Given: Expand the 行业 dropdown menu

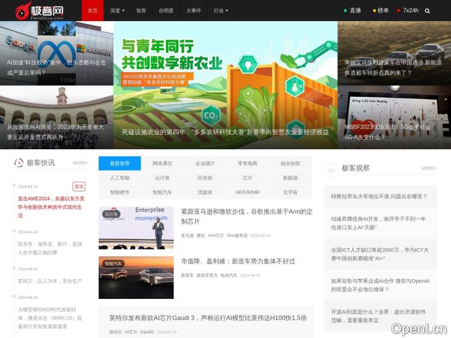Looking at the screenshot, I should coord(221,10).
